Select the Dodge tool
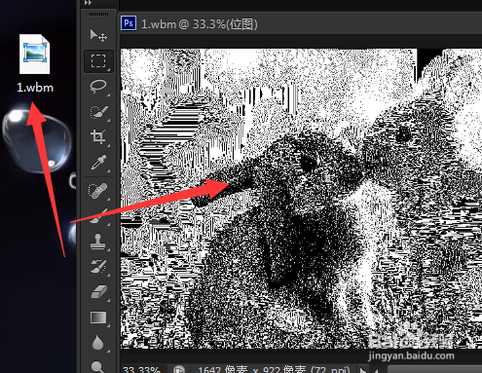Viewport: 482px width, 373px height. (x=98, y=366)
